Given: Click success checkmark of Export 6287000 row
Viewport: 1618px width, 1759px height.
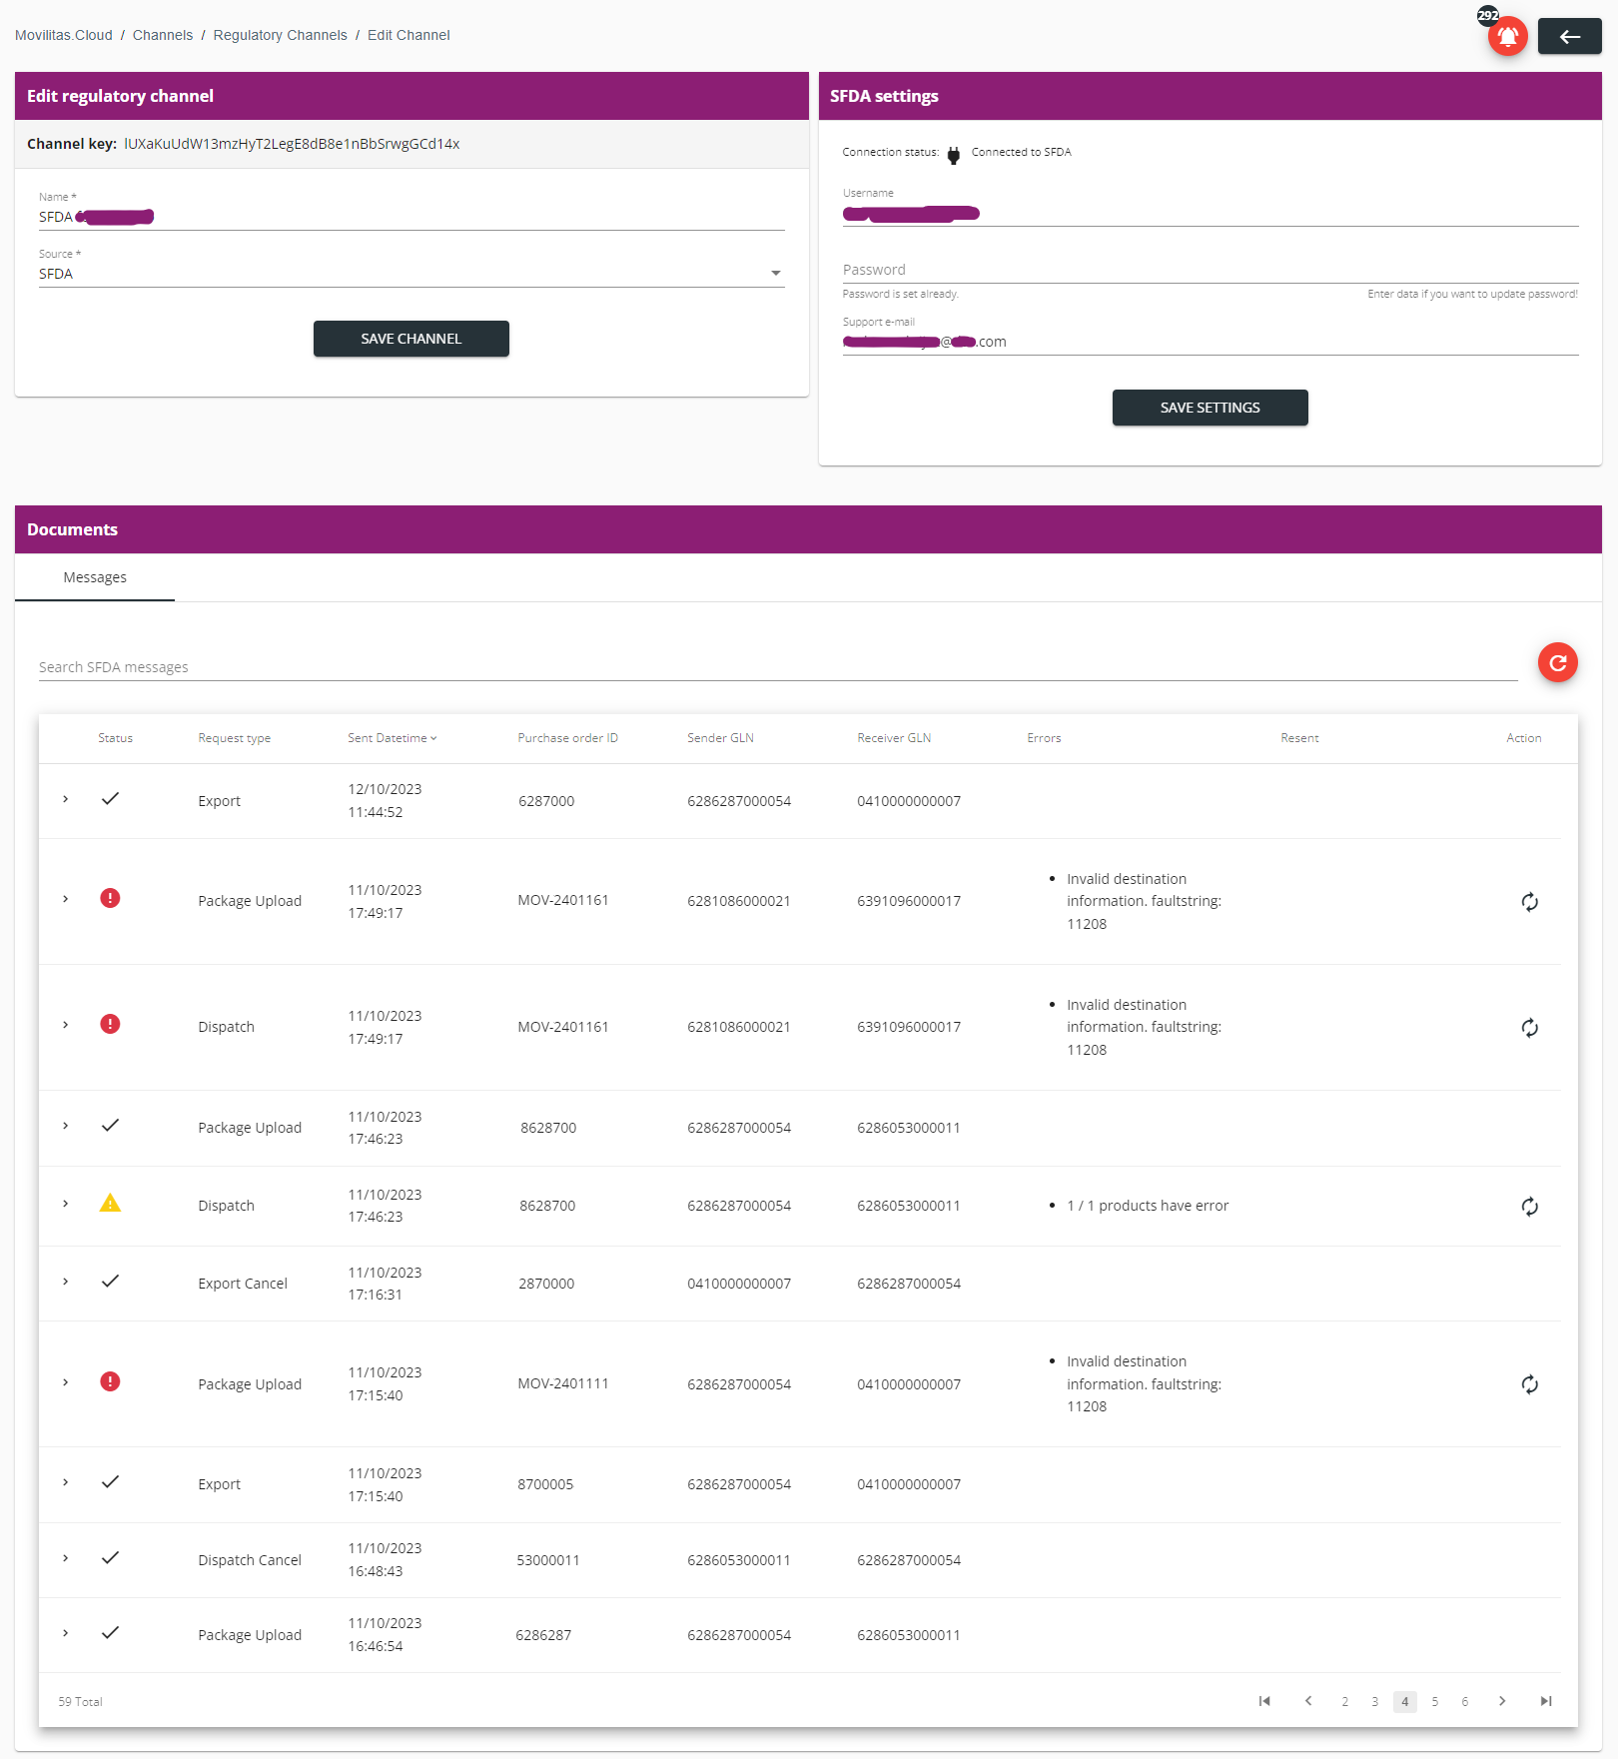Looking at the screenshot, I should [x=110, y=798].
